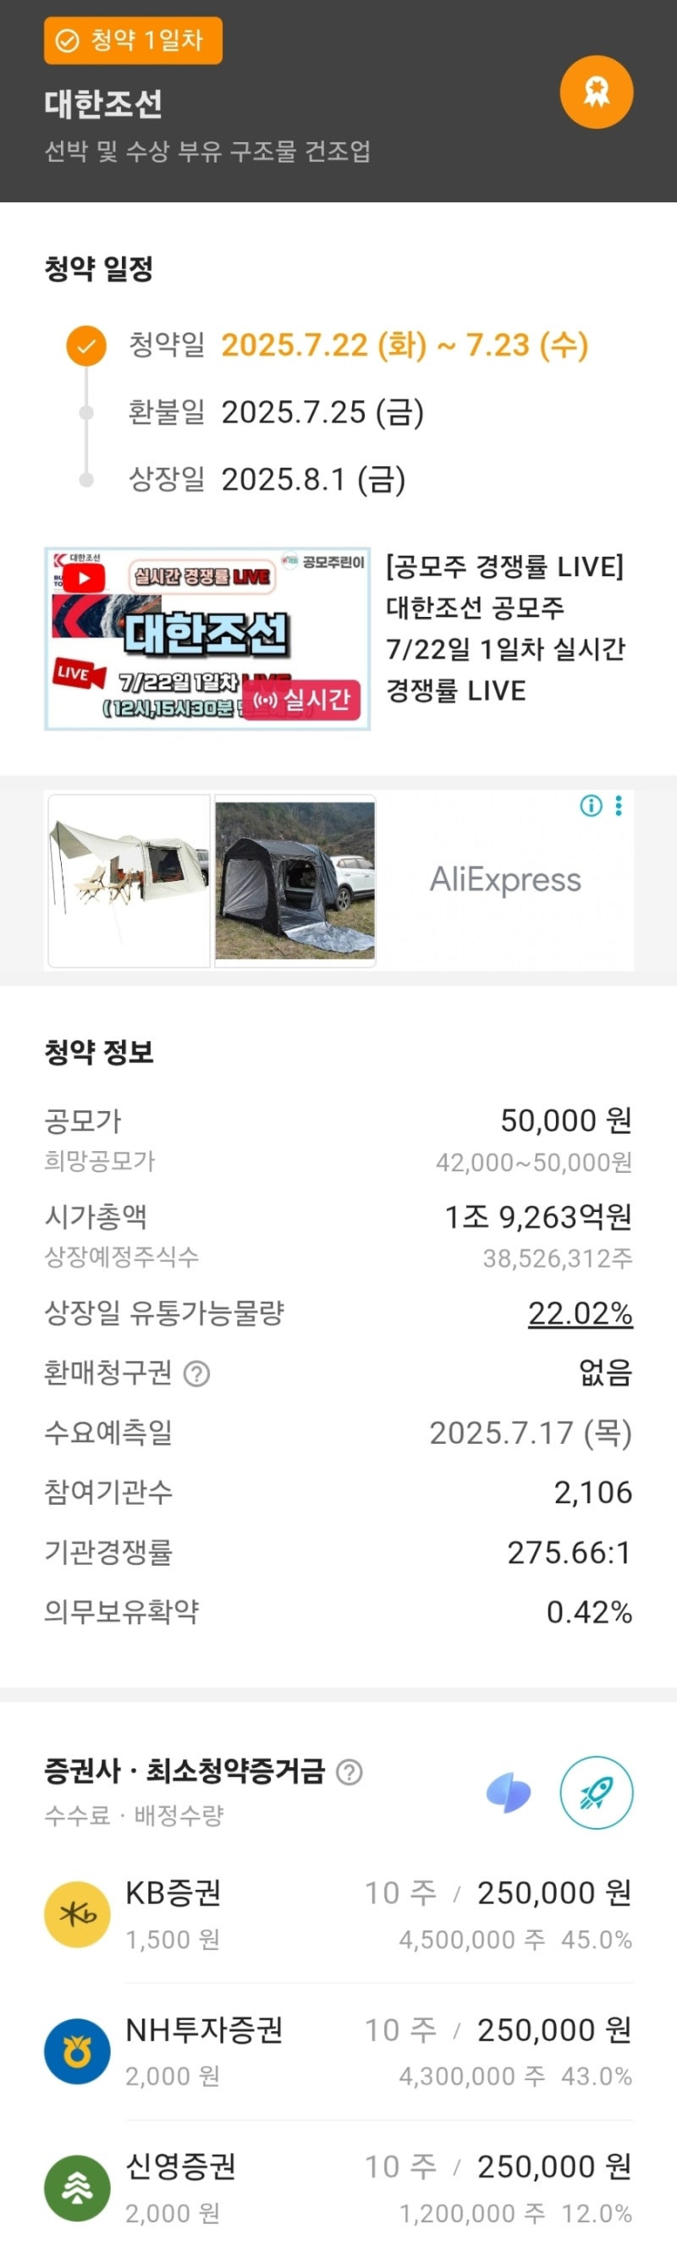The width and height of the screenshot is (677, 2263).
Task: Tap the NH투자증권 blue logo icon
Action: click(77, 2051)
